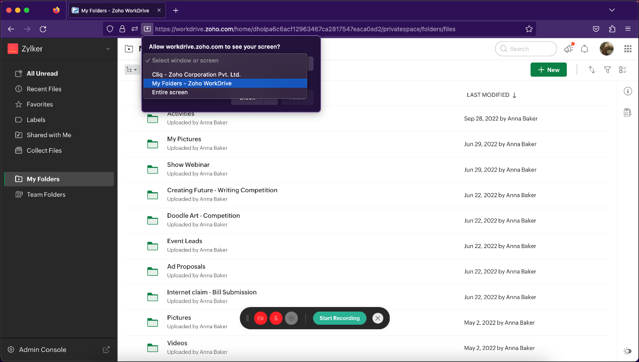Toggle the night mode icon at bottom right

click(627, 351)
